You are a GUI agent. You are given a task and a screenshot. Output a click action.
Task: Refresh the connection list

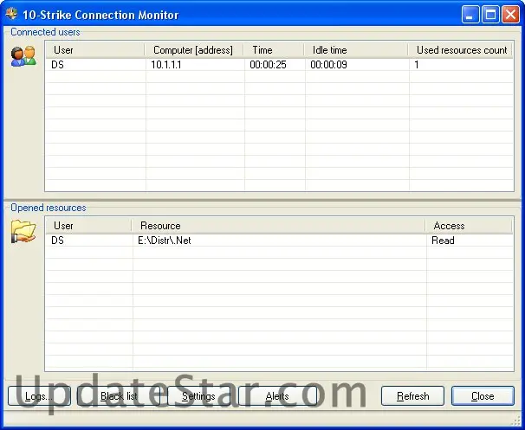(412, 396)
